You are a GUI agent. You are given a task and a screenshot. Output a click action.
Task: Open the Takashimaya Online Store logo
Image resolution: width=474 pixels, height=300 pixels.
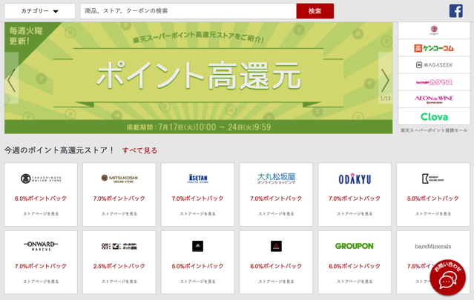41,179
